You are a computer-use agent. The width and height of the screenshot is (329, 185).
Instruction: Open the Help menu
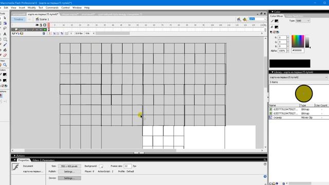87,8
